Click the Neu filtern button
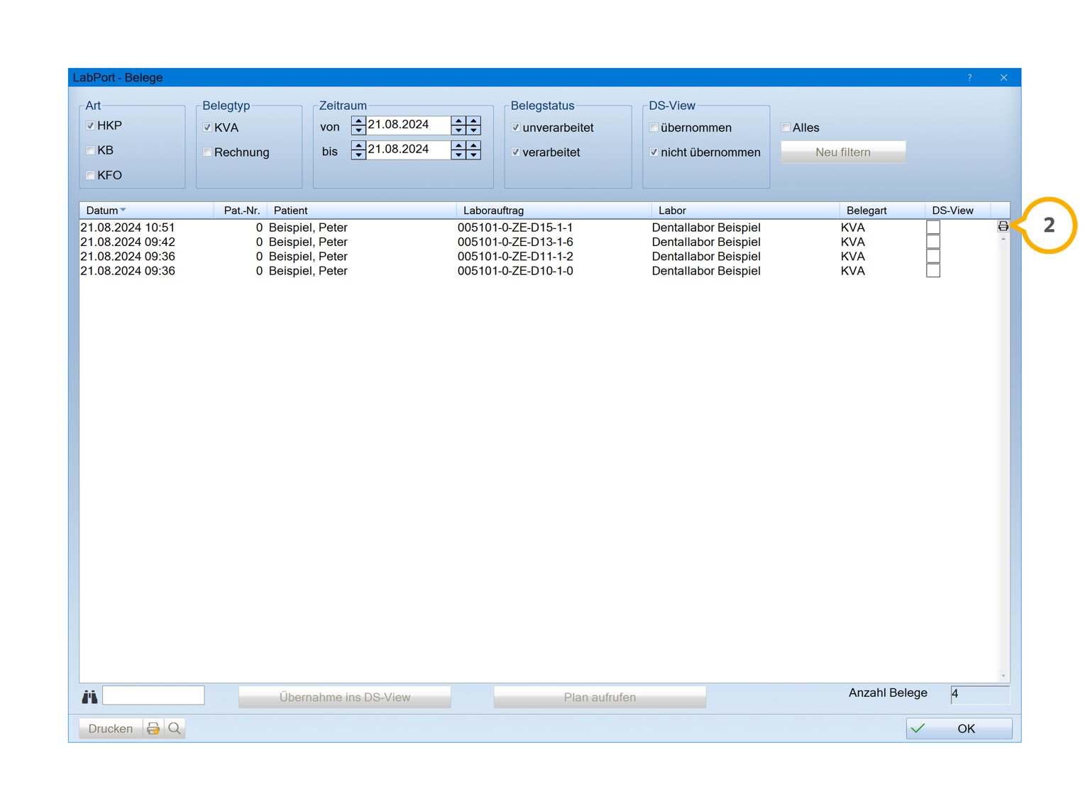The height and width of the screenshot is (811, 1090). [x=843, y=152]
